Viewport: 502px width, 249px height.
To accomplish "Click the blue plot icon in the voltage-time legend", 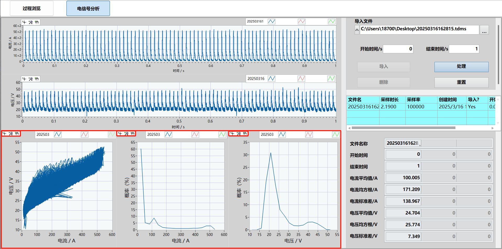I will pos(271,78).
